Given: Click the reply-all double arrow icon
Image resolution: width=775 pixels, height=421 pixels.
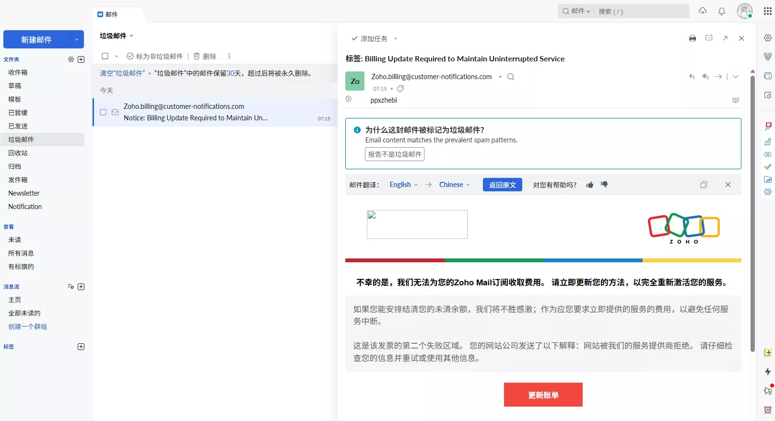Looking at the screenshot, I should click(705, 77).
